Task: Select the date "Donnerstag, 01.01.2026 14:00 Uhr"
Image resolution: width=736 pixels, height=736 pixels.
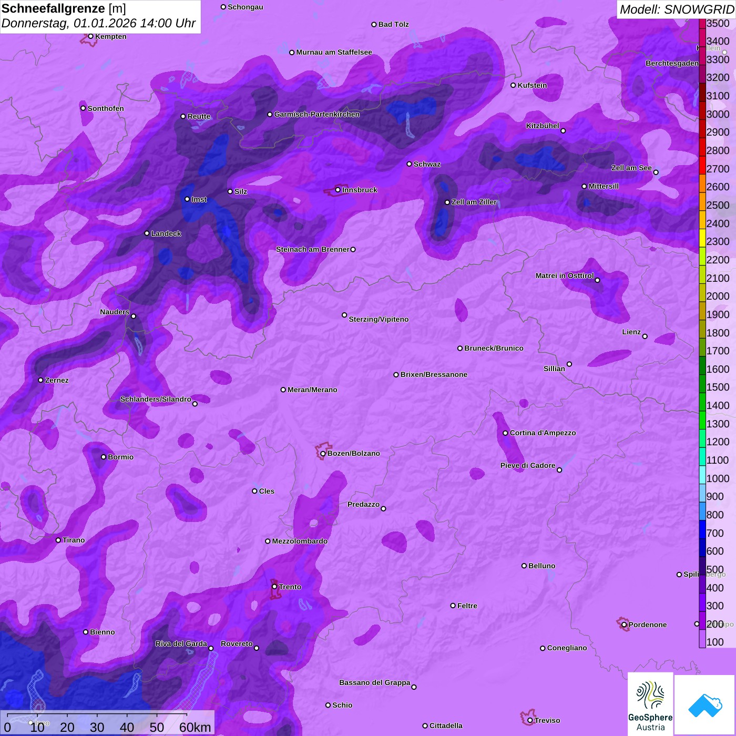Action: (x=98, y=23)
